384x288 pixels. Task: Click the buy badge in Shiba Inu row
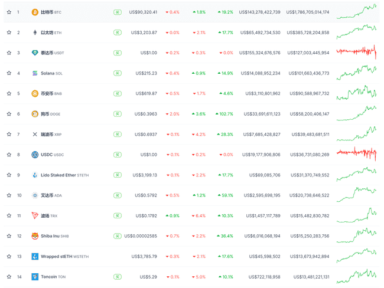[x=118, y=236]
